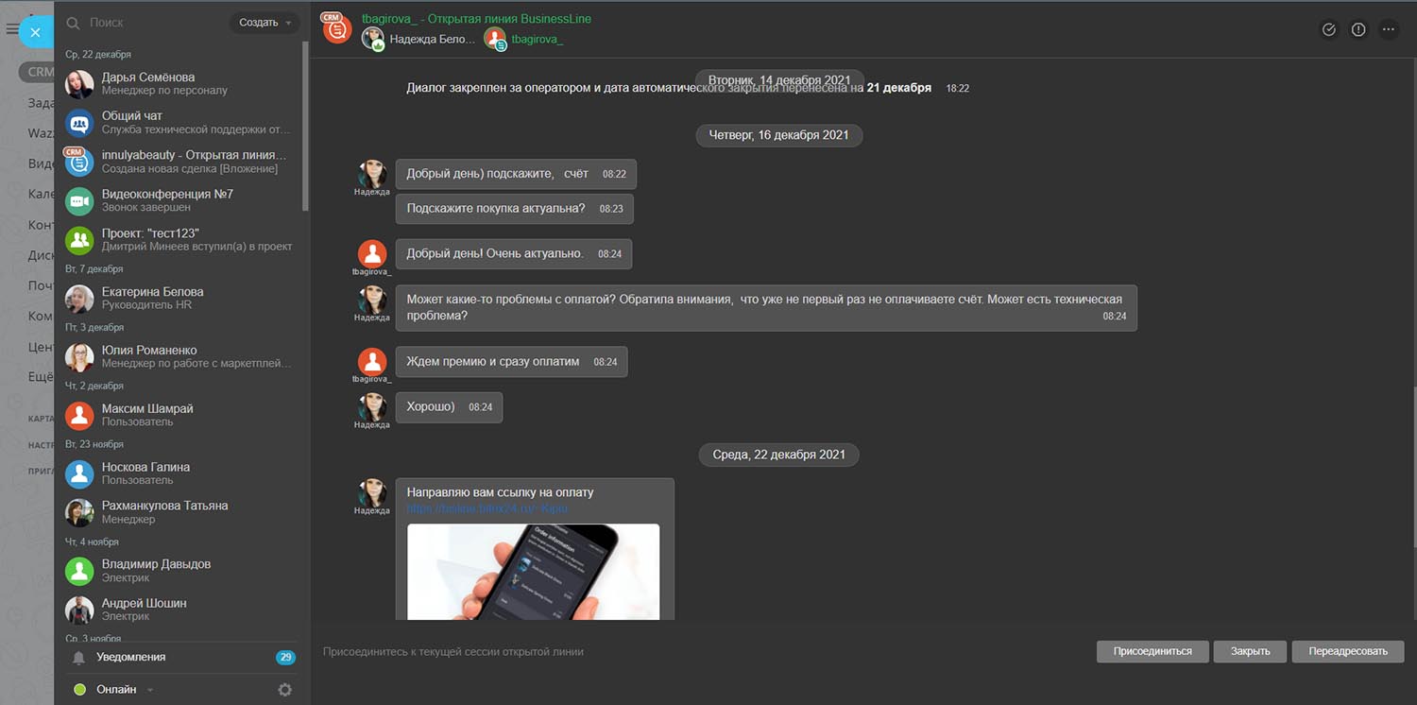The height and width of the screenshot is (705, 1417).
Task: Click the notifications bell icon
Action: coord(79,658)
